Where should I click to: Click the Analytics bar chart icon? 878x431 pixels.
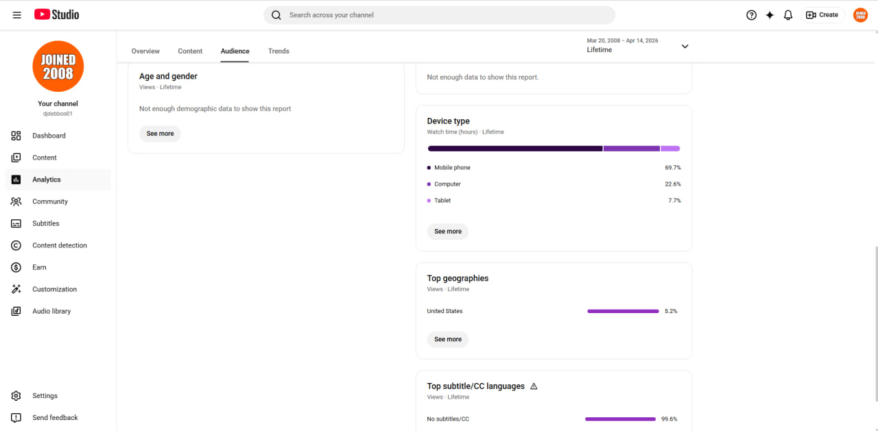click(16, 180)
